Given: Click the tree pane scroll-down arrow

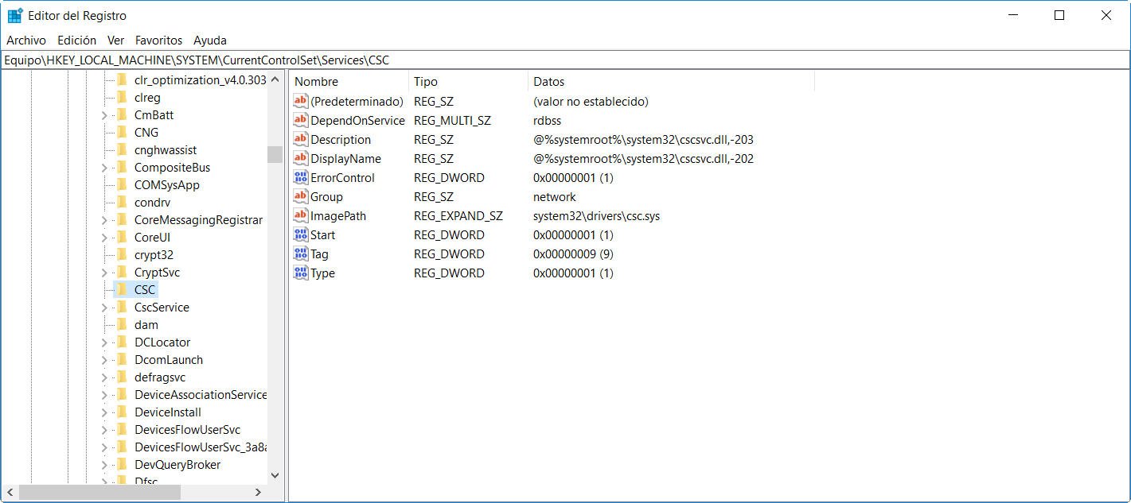Looking at the screenshot, I should coord(275,476).
